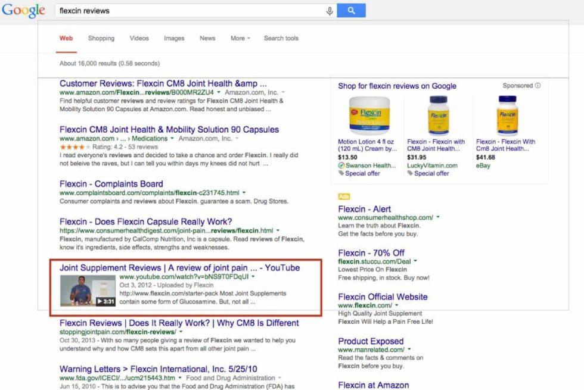Expand dropdown arrow beside complaintsboard.com URL
The height and width of the screenshot is (390, 584).
tap(244, 193)
